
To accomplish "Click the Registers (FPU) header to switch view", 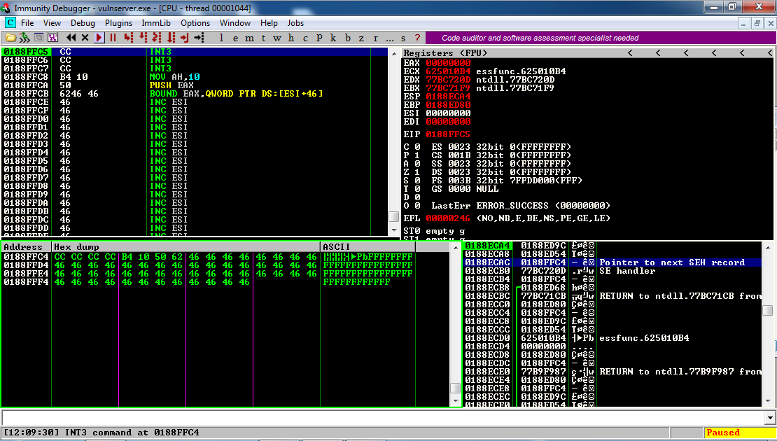I will click(x=445, y=53).
